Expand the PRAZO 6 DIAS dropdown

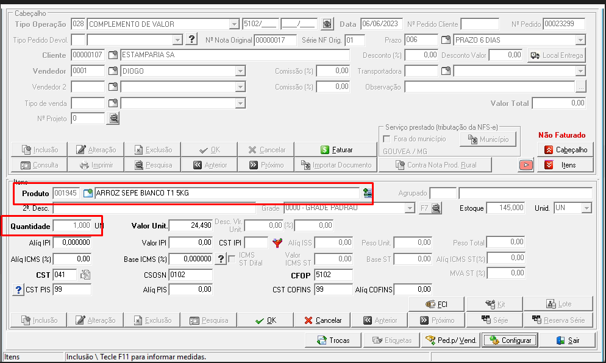click(x=580, y=40)
